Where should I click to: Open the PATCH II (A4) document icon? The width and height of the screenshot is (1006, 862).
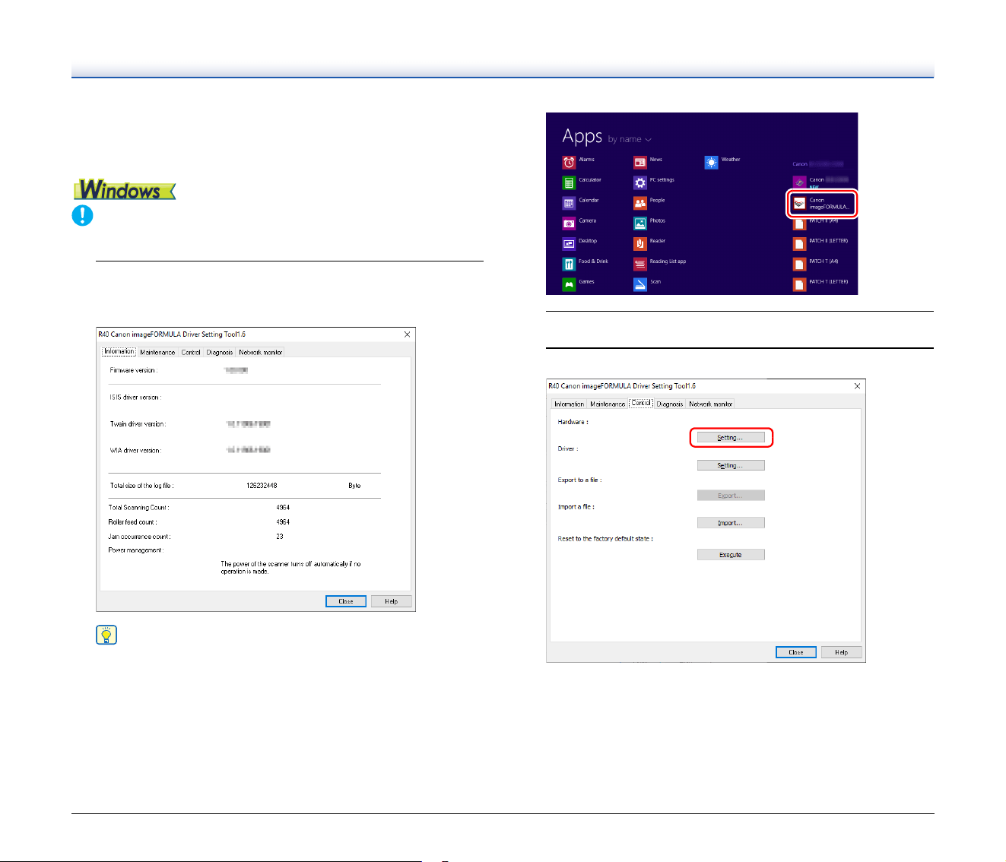[x=799, y=224]
